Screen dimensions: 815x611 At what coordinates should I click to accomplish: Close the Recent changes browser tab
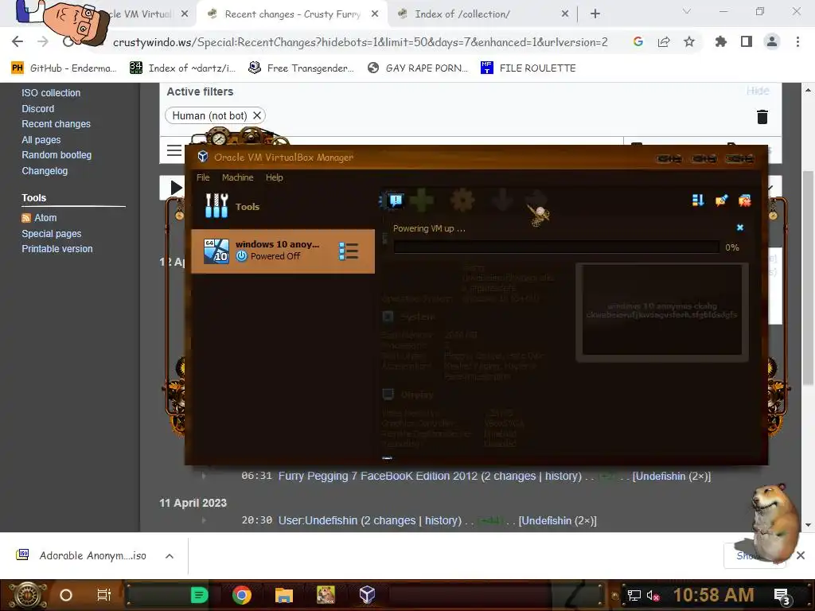pyautogui.click(x=375, y=14)
